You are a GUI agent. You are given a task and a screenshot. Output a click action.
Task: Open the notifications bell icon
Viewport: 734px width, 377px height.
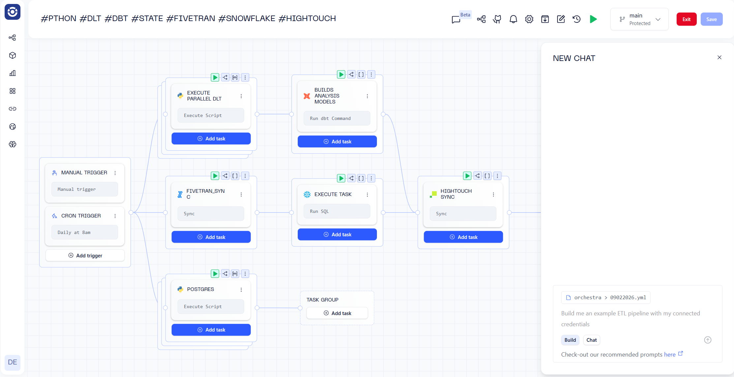pyautogui.click(x=513, y=19)
